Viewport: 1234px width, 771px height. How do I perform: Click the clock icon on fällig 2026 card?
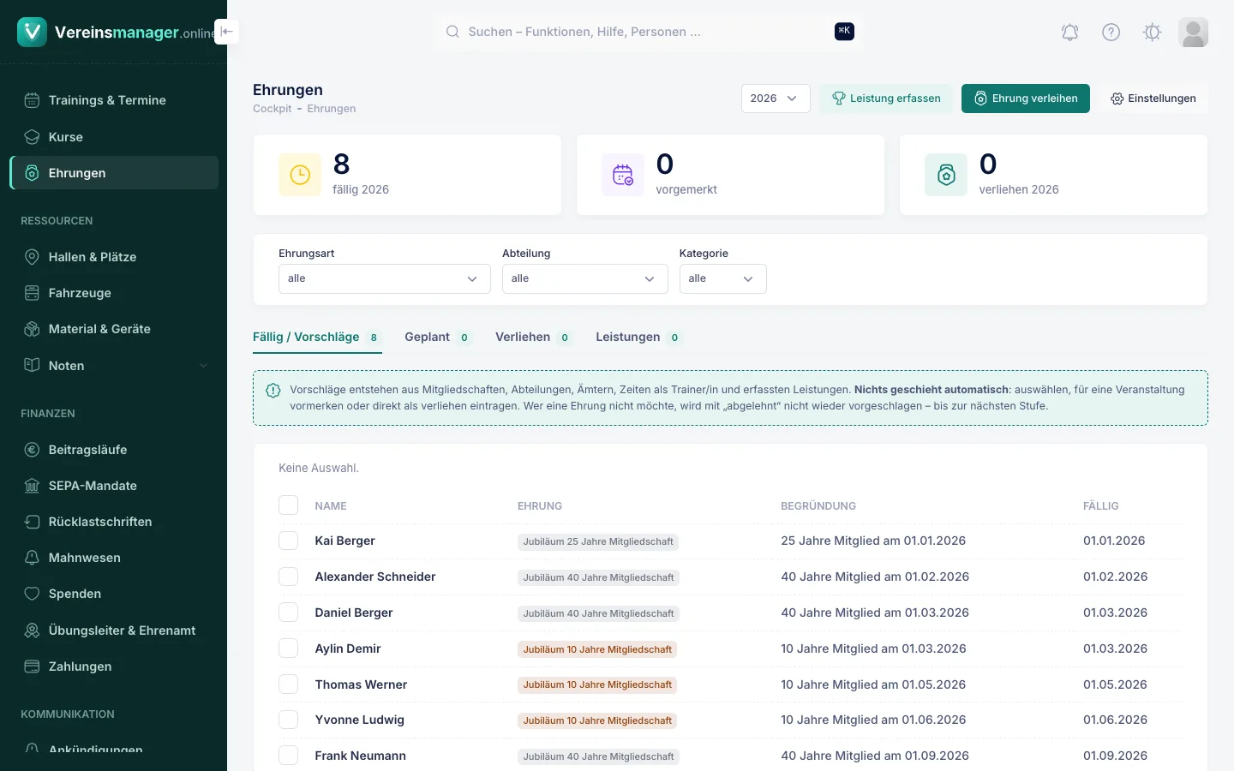[300, 175]
